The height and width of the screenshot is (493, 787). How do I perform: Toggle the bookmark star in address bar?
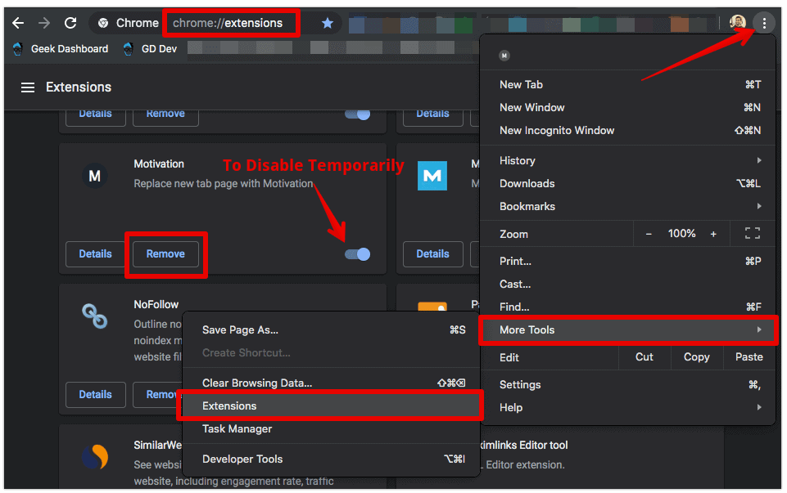tap(328, 23)
